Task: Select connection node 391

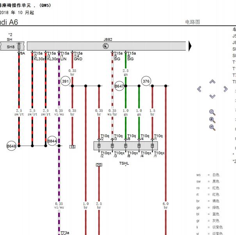Action: [66, 81]
